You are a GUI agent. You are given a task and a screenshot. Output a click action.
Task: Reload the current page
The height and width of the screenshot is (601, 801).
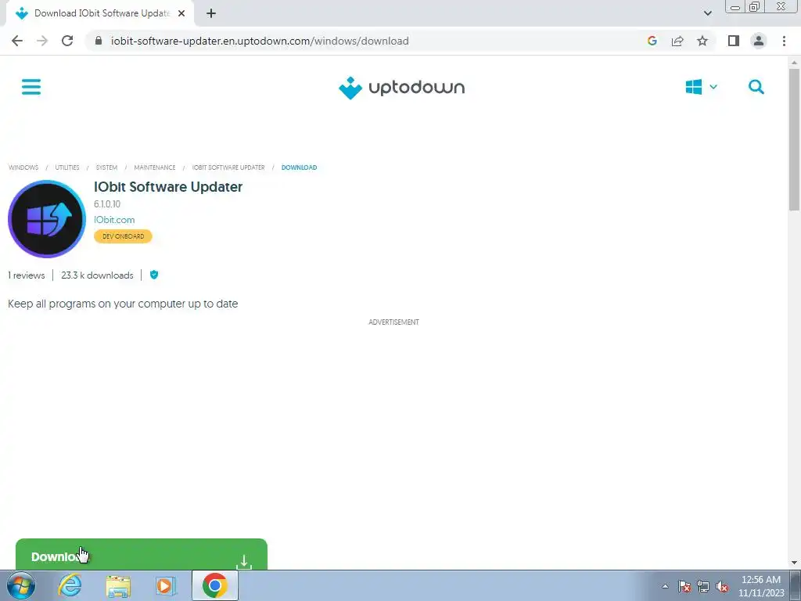(67, 41)
